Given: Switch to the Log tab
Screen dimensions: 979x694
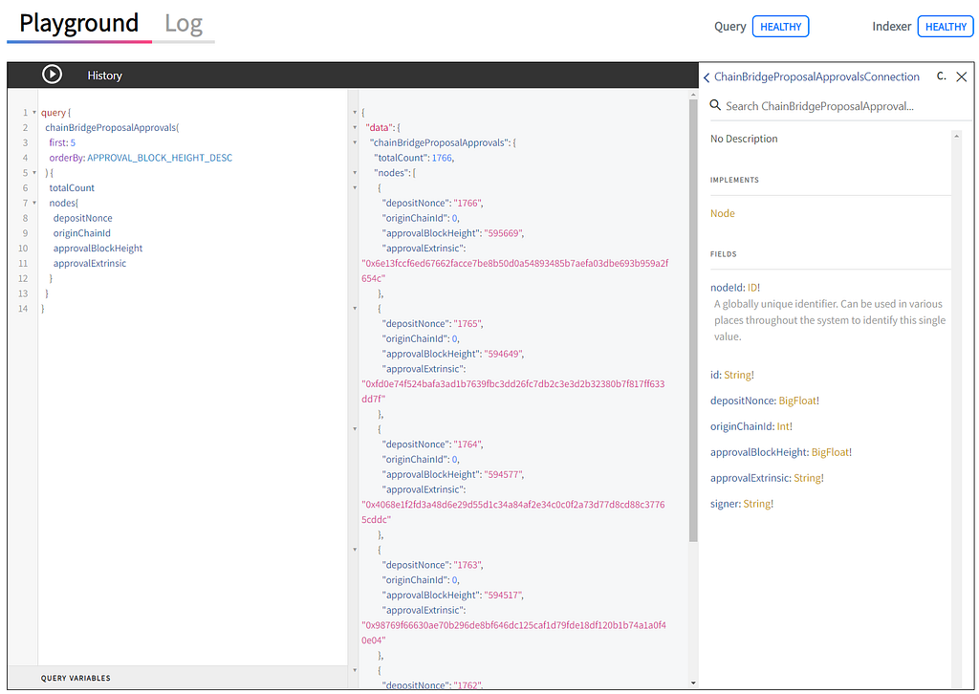Looking at the screenshot, I should pyautogui.click(x=184, y=24).
